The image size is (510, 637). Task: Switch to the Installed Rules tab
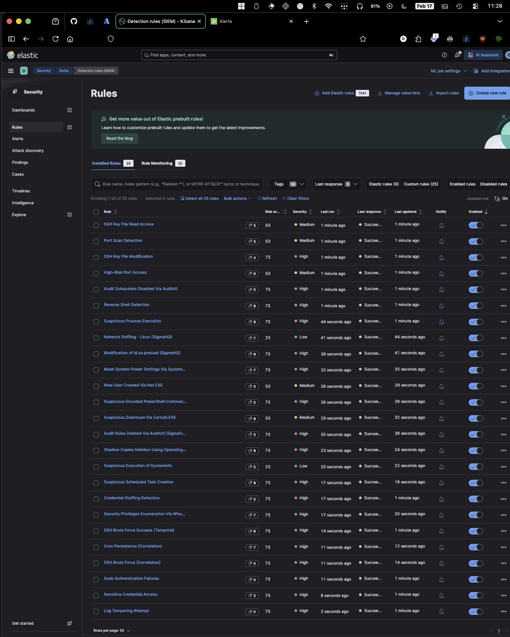tap(112, 163)
